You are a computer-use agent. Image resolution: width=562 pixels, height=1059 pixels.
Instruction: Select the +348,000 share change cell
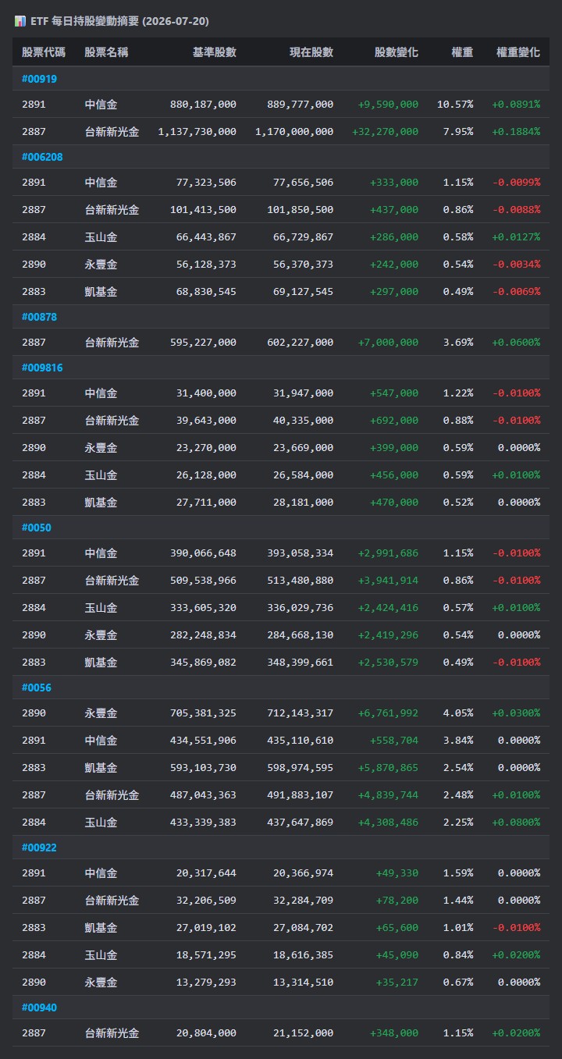[x=394, y=1032]
